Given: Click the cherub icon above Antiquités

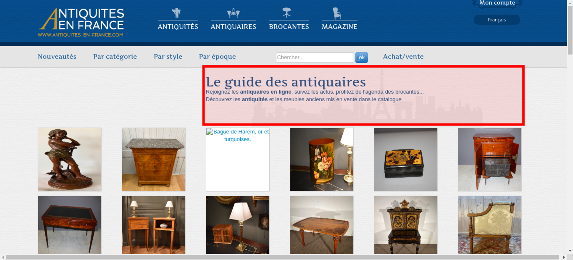Looking at the screenshot, I should (176, 13).
